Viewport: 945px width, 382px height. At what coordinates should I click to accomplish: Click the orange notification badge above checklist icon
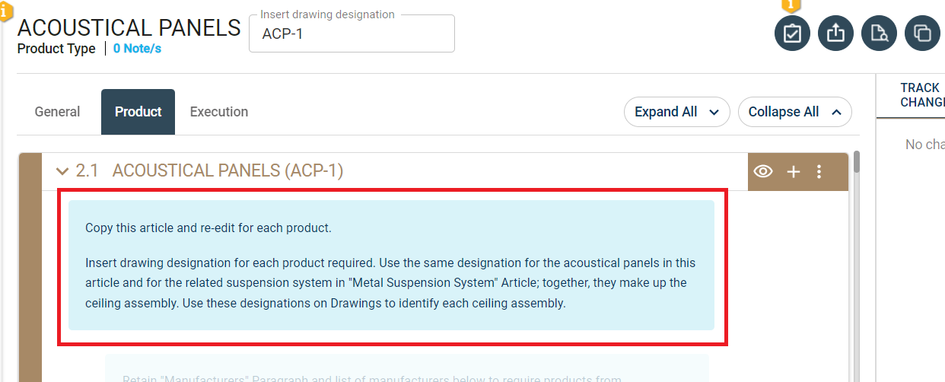791,4
